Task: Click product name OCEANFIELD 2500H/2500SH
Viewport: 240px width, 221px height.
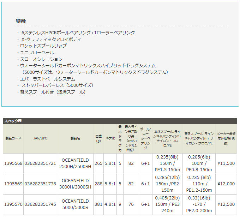Action: pos(75,163)
